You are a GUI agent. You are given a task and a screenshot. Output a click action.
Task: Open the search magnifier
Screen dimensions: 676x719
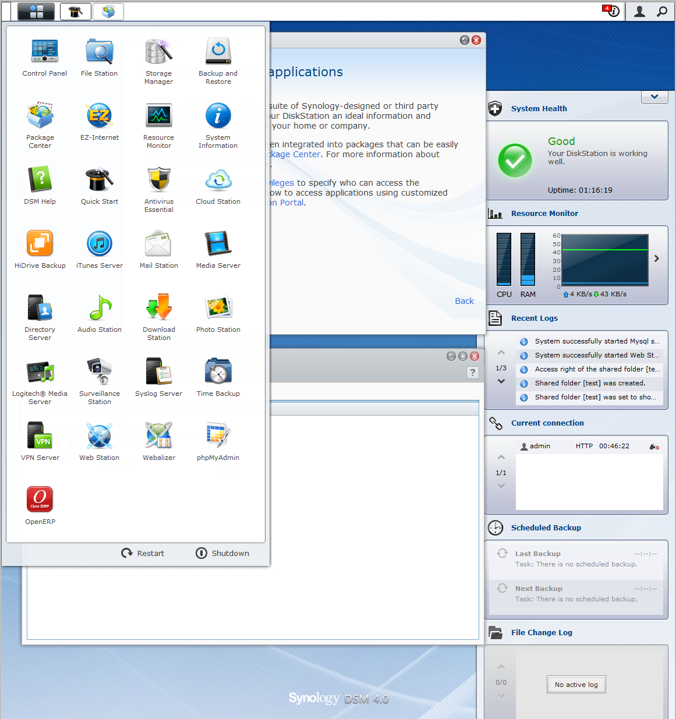[x=662, y=11]
